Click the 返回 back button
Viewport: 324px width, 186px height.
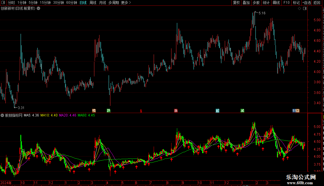[x=317, y=3]
